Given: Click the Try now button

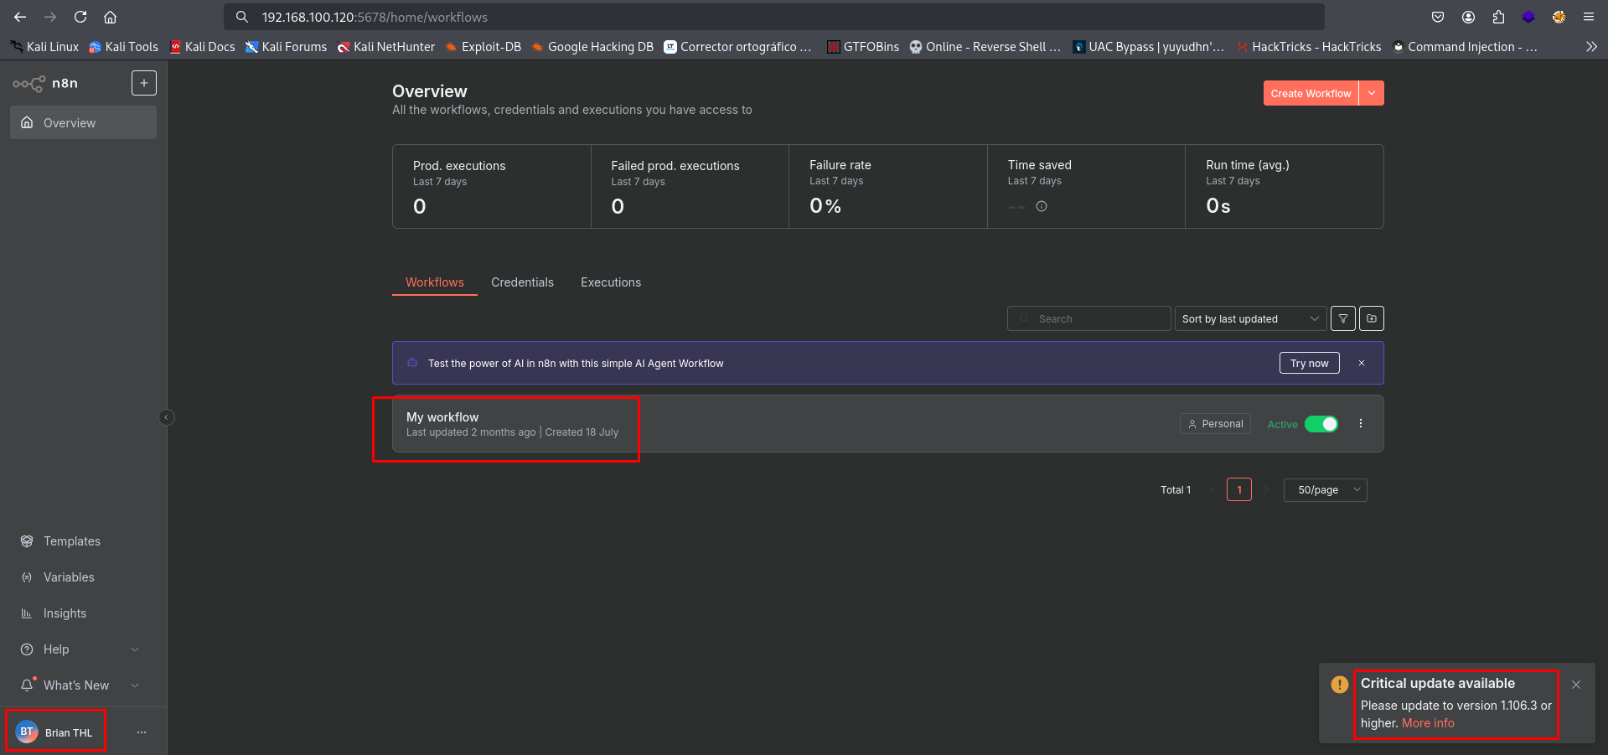Looking at the screenshot, I should 1309,363.
